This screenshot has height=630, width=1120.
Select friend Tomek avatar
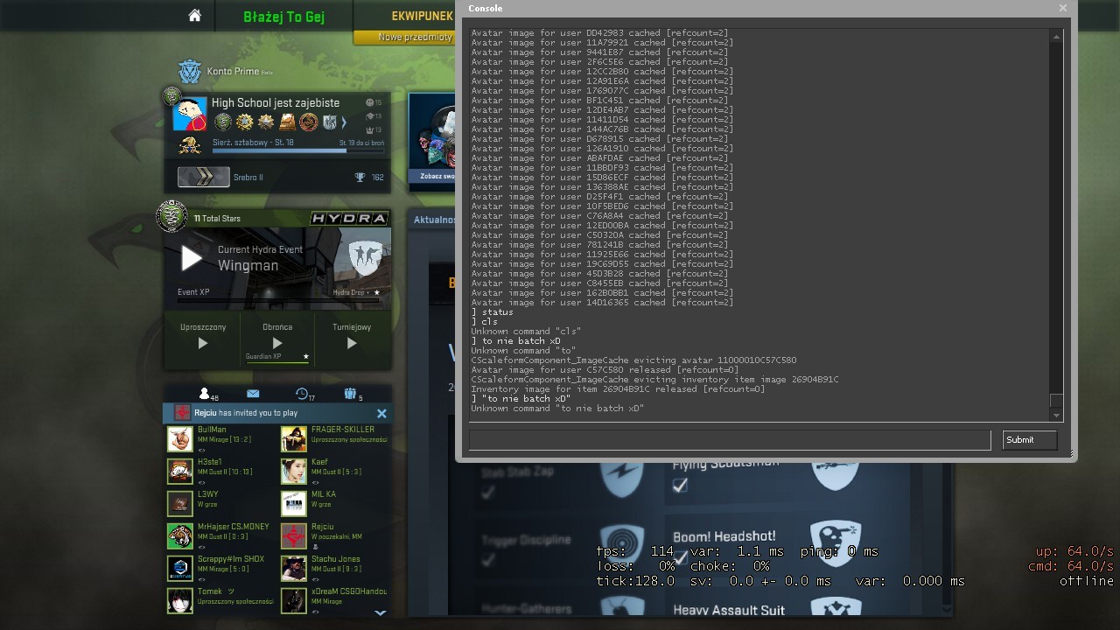[180, 601]
